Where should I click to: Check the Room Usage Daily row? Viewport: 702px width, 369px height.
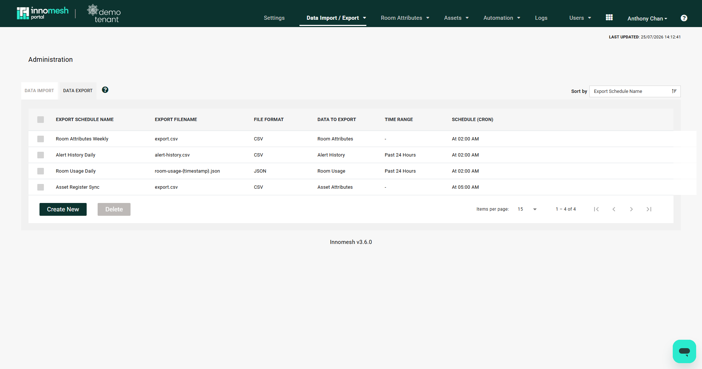[41, 171]
